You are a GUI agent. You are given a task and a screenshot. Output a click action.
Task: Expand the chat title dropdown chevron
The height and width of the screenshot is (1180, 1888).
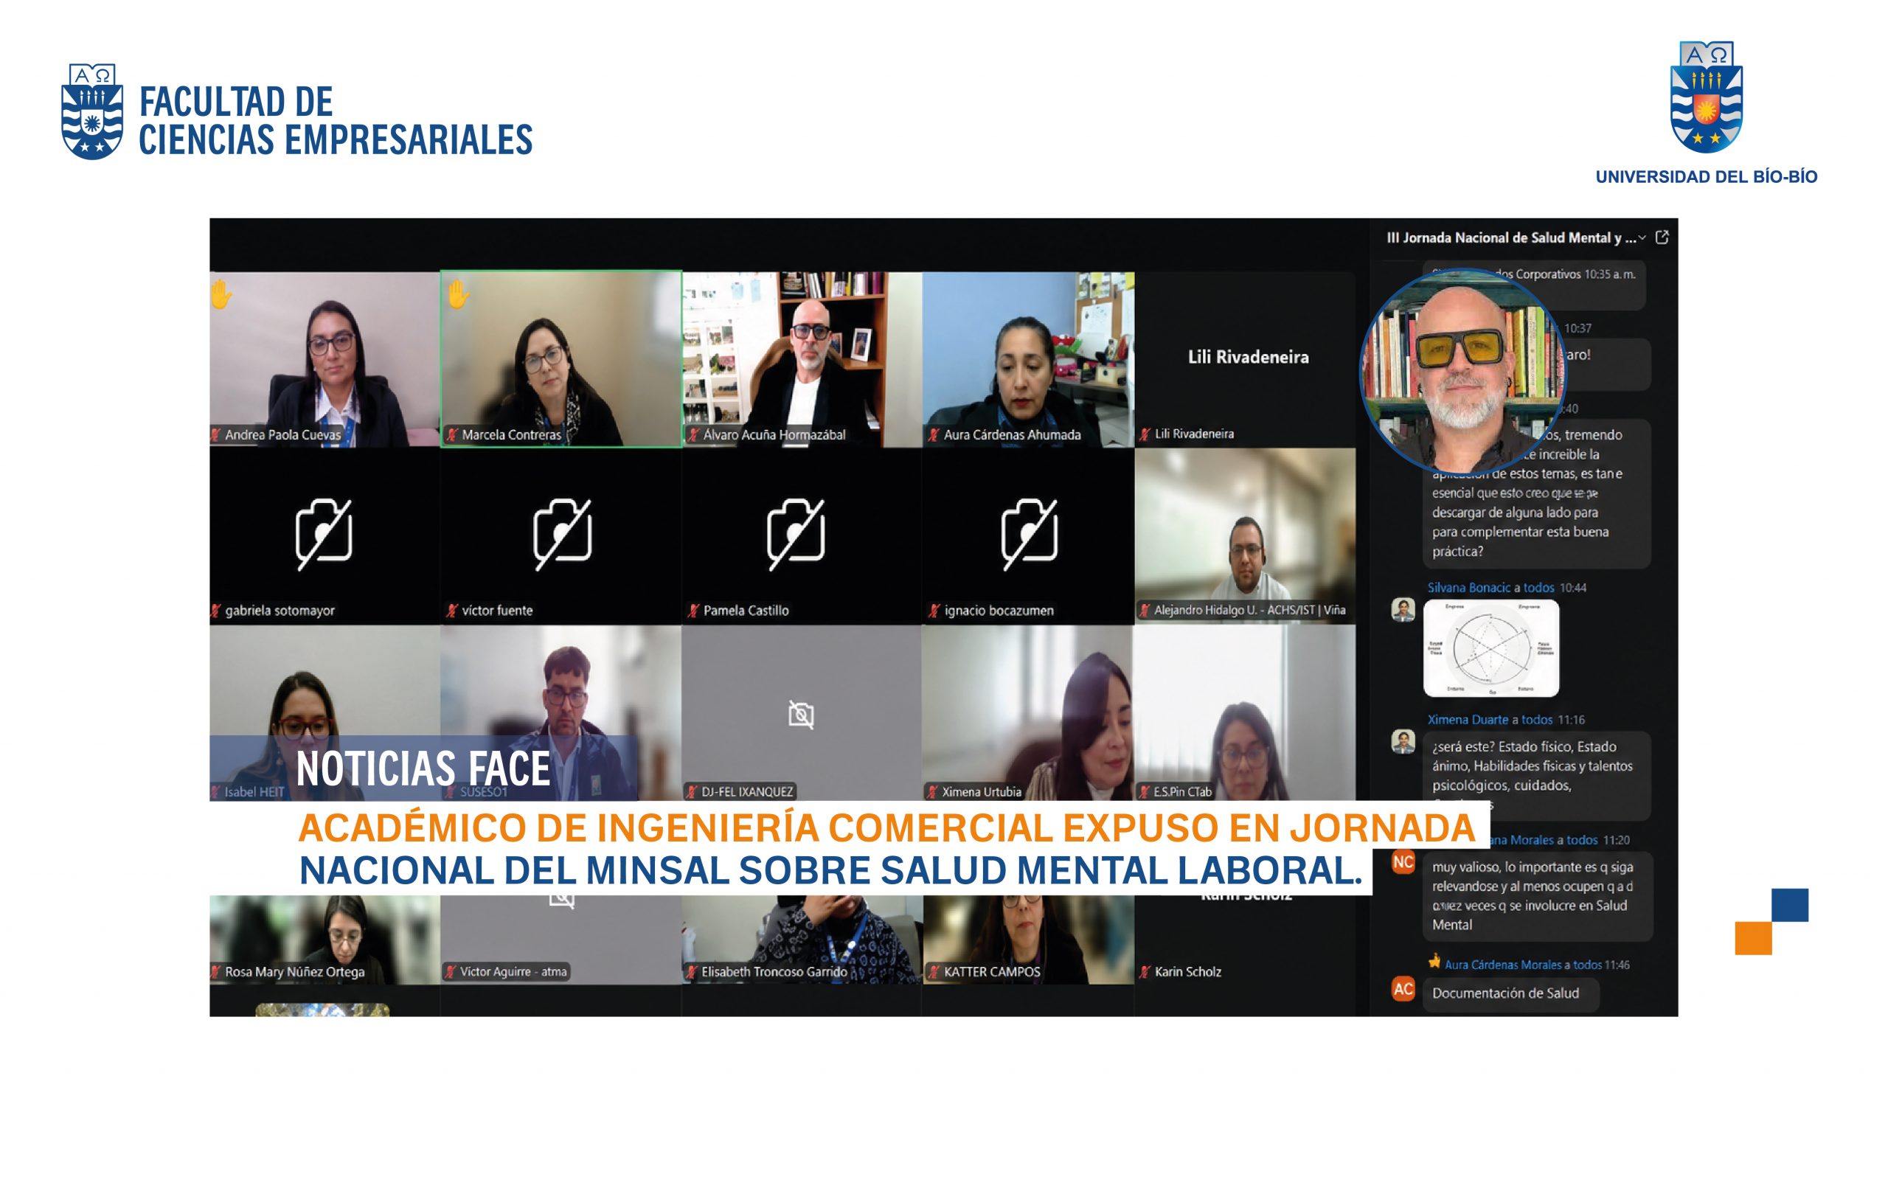coord(1642,237)
